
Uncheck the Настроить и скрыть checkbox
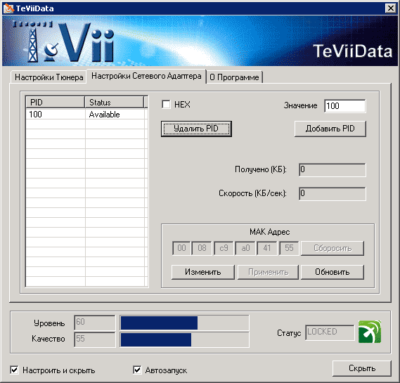14,370
